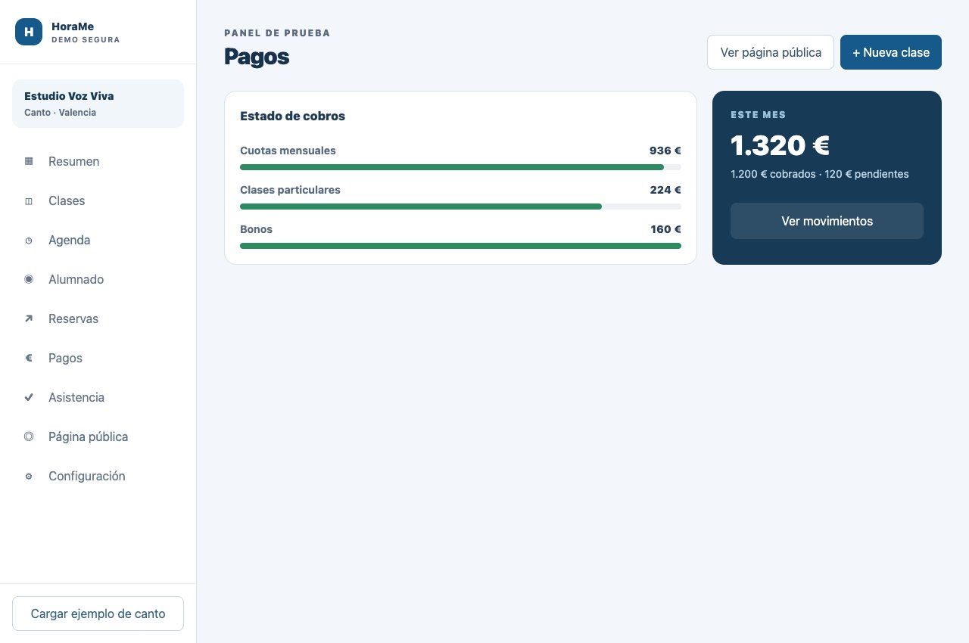Open Ver movimientos
The width and height of the screenshot is (969, 643).
point(827,221)
